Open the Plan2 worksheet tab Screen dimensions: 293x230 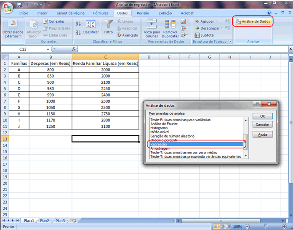click(44, 221)
